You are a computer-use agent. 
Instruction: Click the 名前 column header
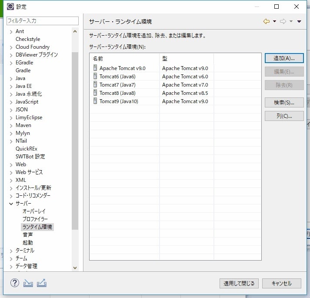pos(124,59)
